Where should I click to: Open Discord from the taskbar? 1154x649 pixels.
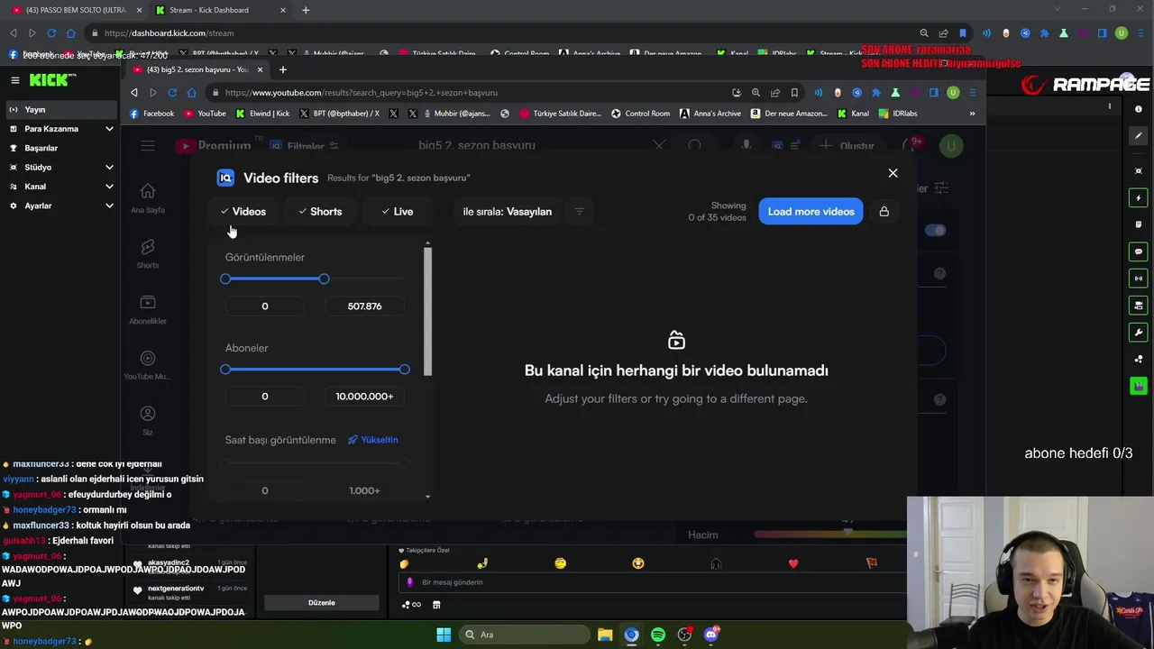point(711,635)
